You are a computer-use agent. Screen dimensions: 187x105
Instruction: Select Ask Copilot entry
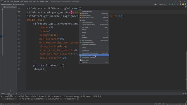[94, 13]
